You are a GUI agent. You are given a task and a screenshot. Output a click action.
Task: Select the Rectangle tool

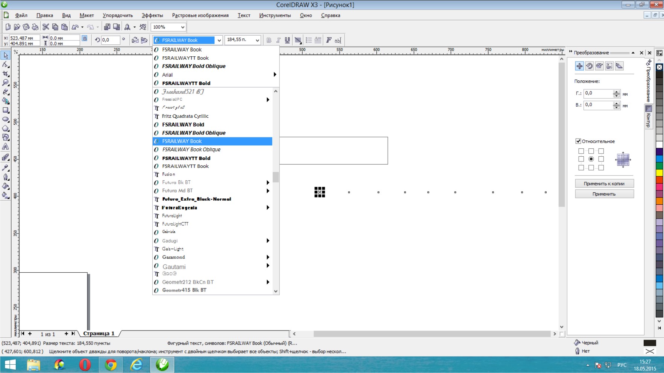click(x=6, y=110)
